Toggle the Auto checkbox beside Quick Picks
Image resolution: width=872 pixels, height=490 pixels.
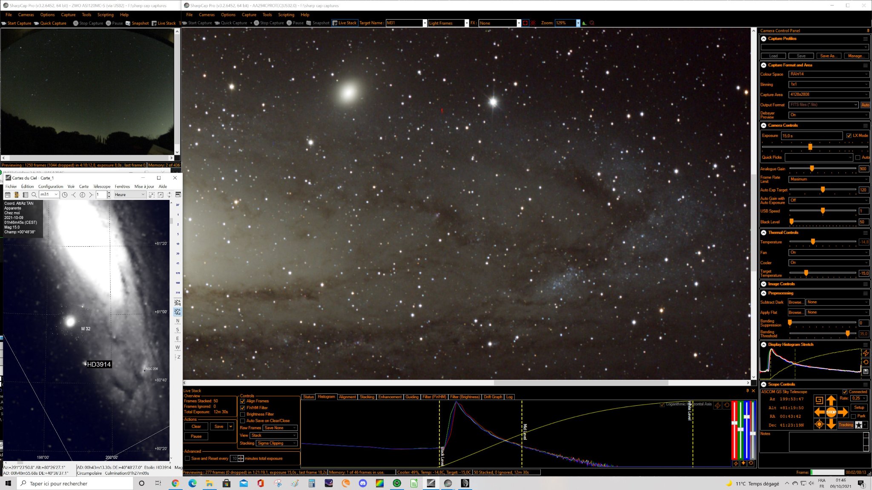tap(858, 157)
